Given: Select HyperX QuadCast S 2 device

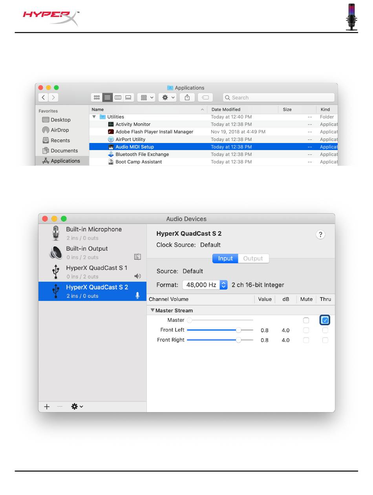Looking at the screenshot, I should pyautogui.click(x=92, y=291).
